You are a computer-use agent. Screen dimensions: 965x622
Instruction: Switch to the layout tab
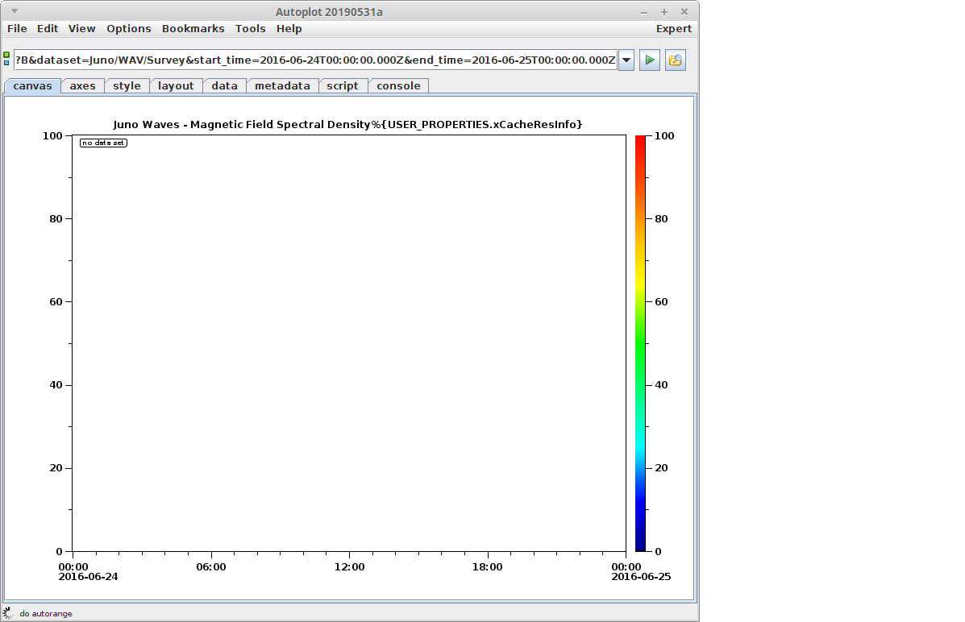pyautogui.click(x=176, y=86)
